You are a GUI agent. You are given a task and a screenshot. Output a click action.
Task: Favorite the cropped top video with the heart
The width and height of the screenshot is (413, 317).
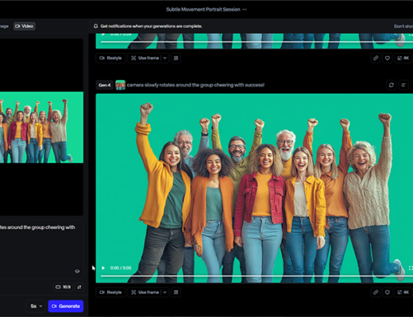[388, 58]
